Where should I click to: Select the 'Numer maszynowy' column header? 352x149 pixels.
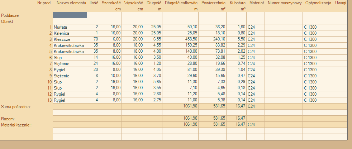pyautogui.click(x=284, y=3)
